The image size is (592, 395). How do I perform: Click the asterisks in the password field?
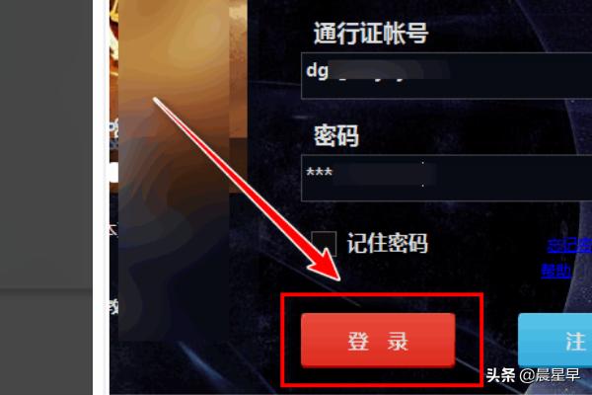coord(320,173)
